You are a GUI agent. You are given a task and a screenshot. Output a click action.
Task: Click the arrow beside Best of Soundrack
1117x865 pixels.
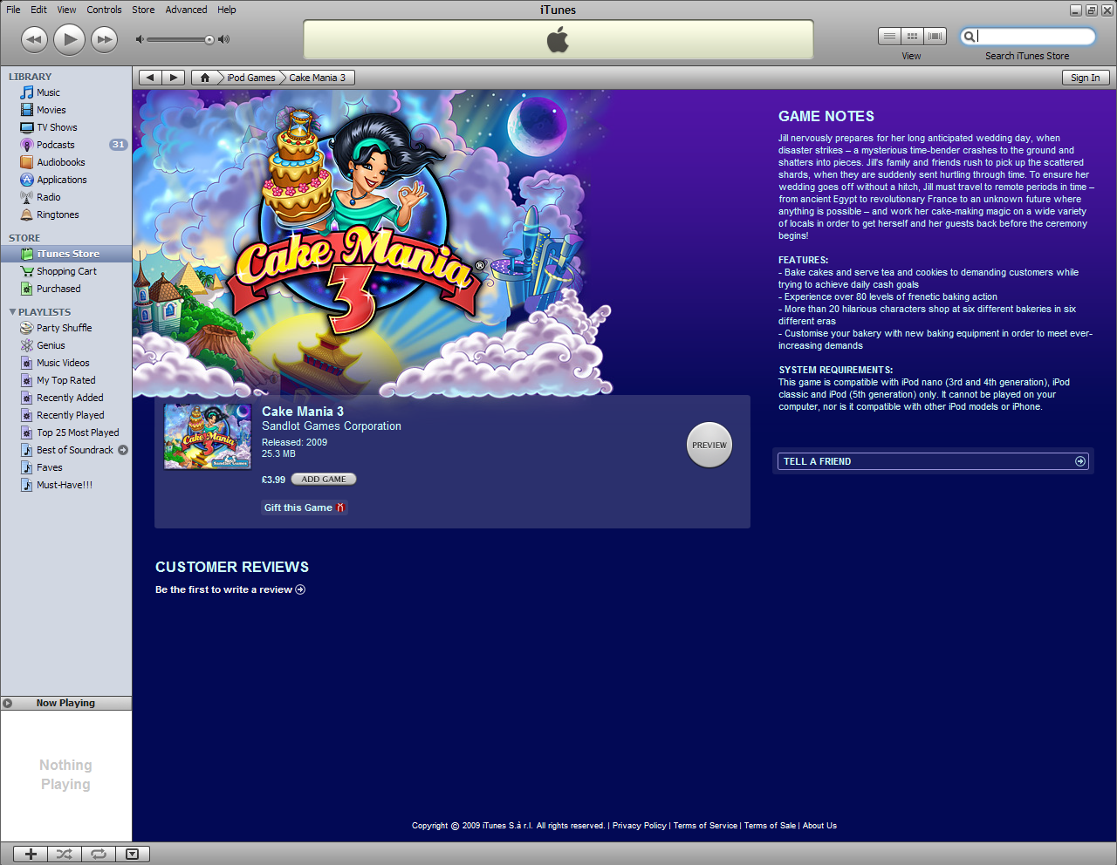(x=123, y=450)
